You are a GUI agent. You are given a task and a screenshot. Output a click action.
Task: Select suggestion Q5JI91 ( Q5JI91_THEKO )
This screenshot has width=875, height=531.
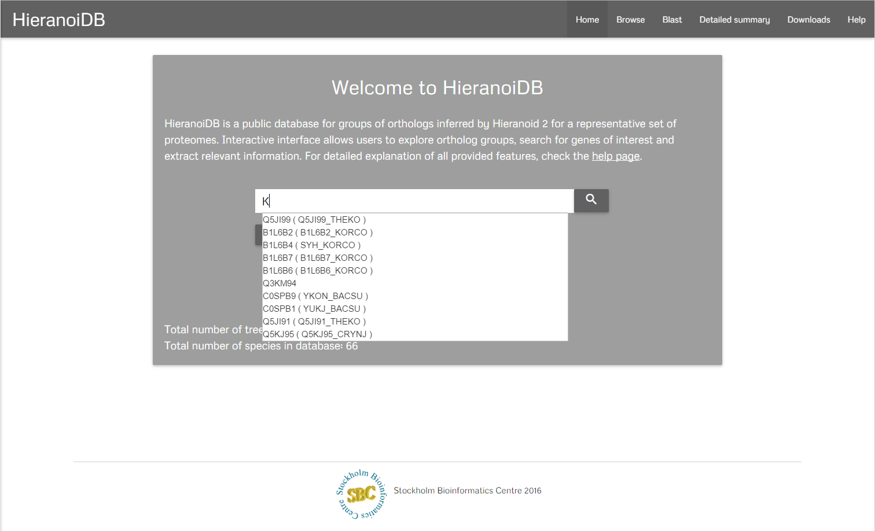click(415, 322)
